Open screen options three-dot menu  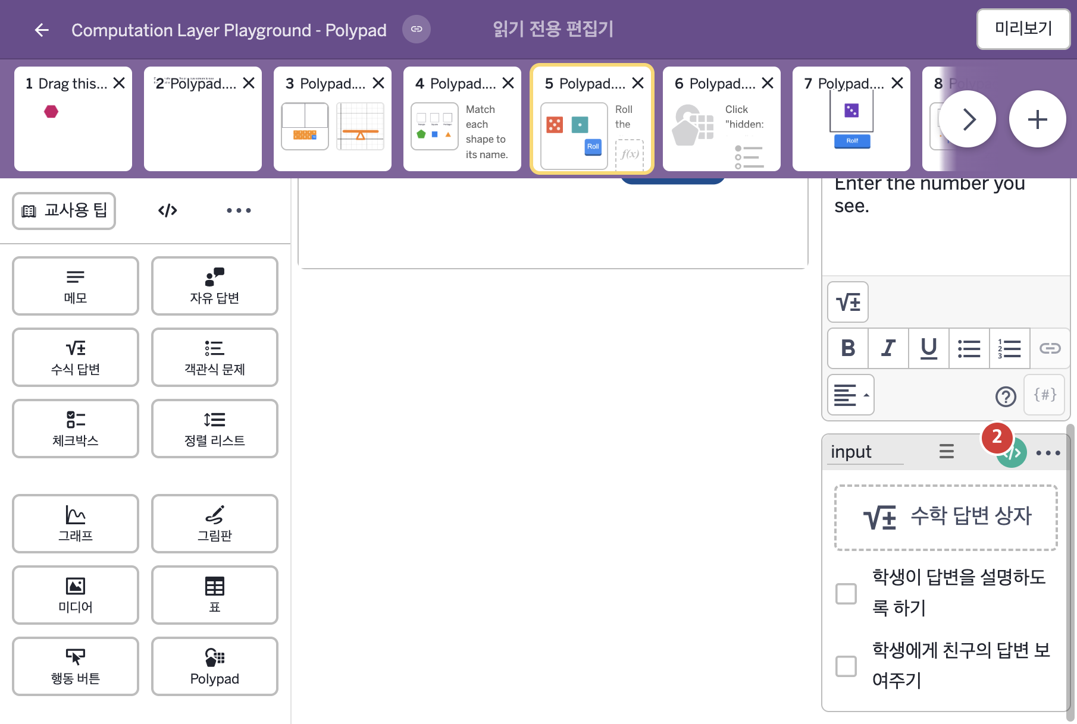(x=239, y=210)
